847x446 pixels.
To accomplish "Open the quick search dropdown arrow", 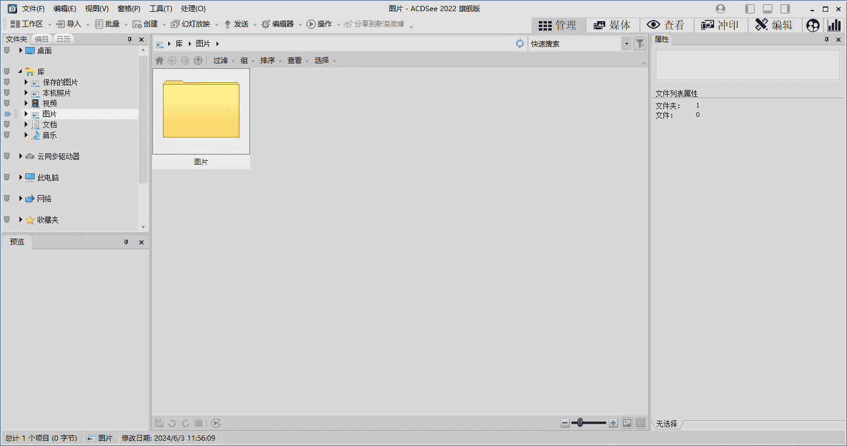I will [x=626, y=43].
